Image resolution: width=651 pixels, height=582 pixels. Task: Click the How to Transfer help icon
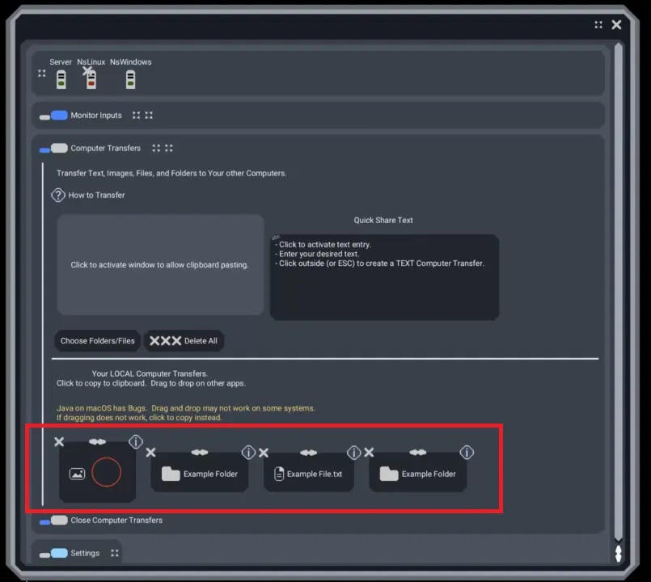pos(58,195)
